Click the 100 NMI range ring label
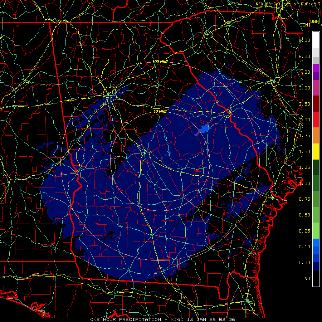 160,62
